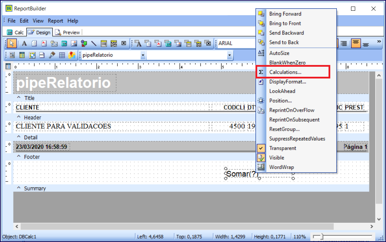Pick the DBImage data component
386x242 pixels.
pos(178,44)
